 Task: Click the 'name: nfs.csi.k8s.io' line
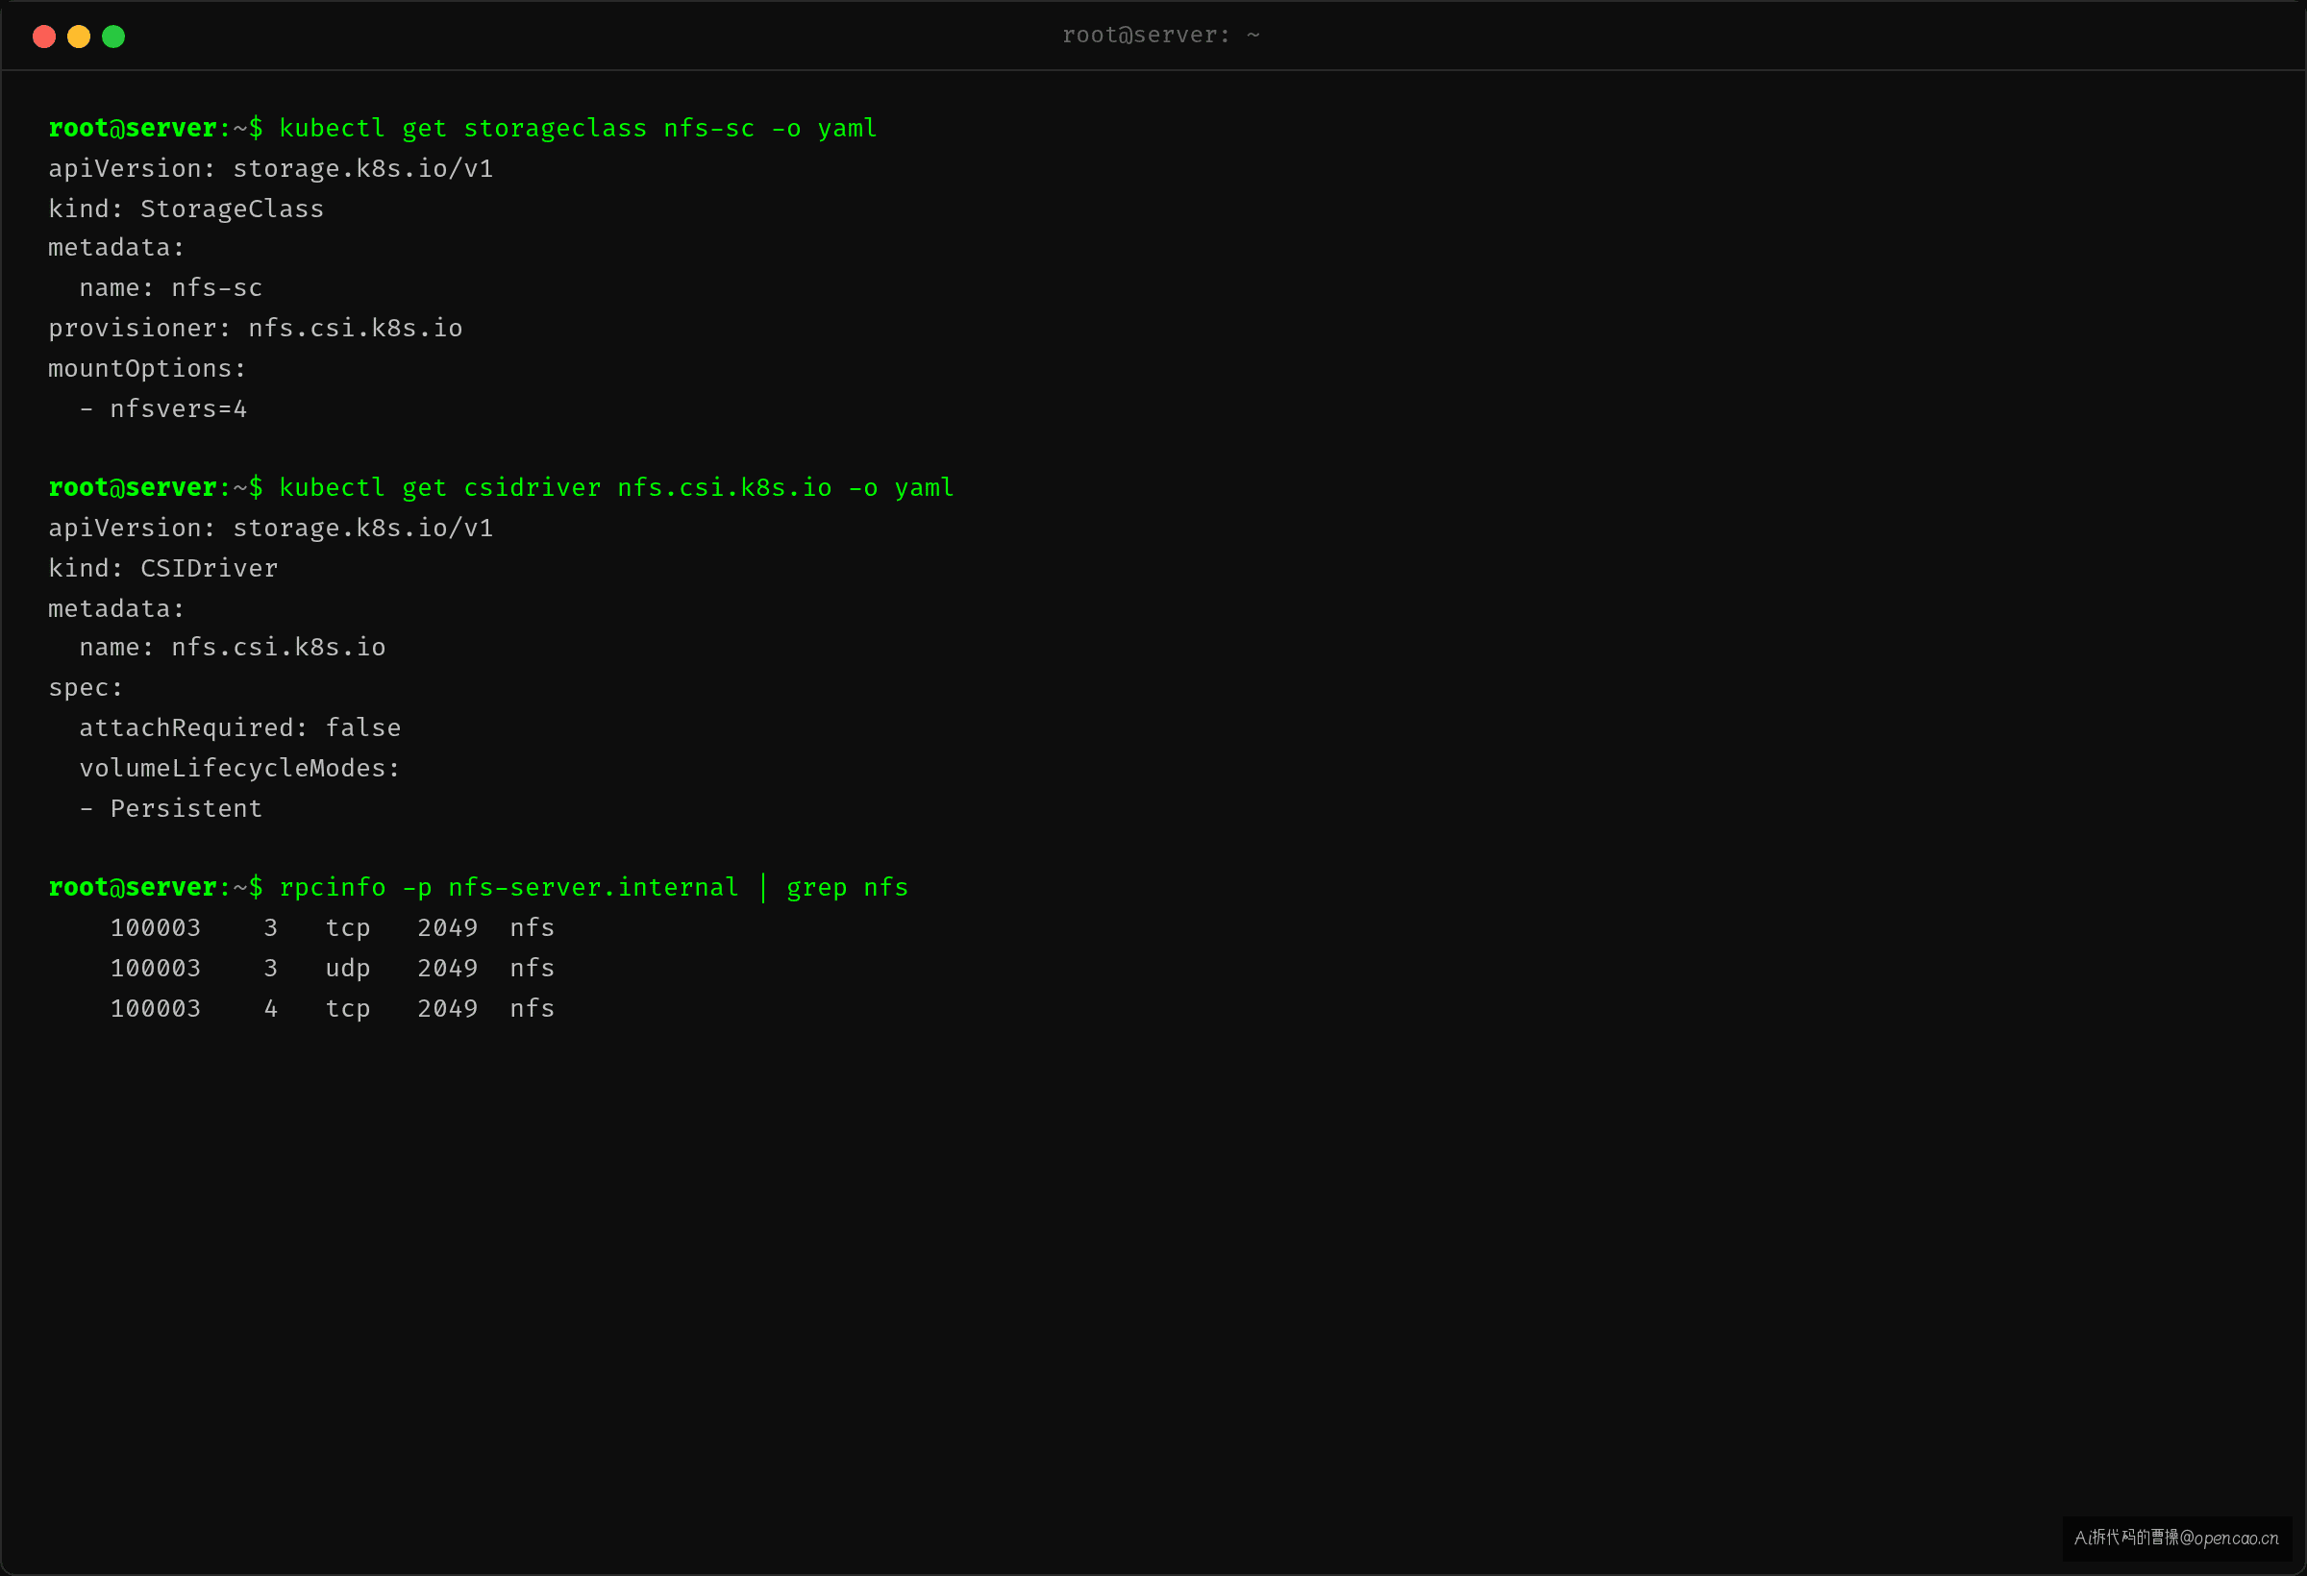[233, 647]
